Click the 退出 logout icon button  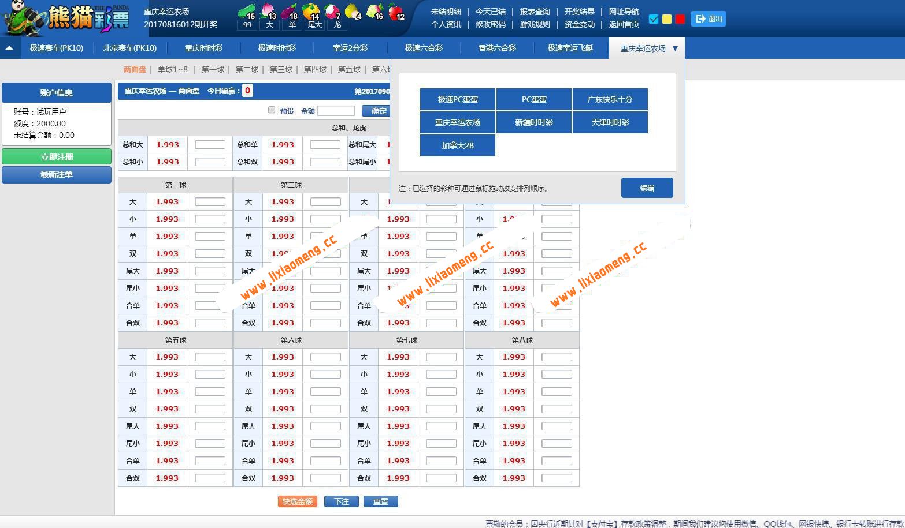(x=708, y=18)
